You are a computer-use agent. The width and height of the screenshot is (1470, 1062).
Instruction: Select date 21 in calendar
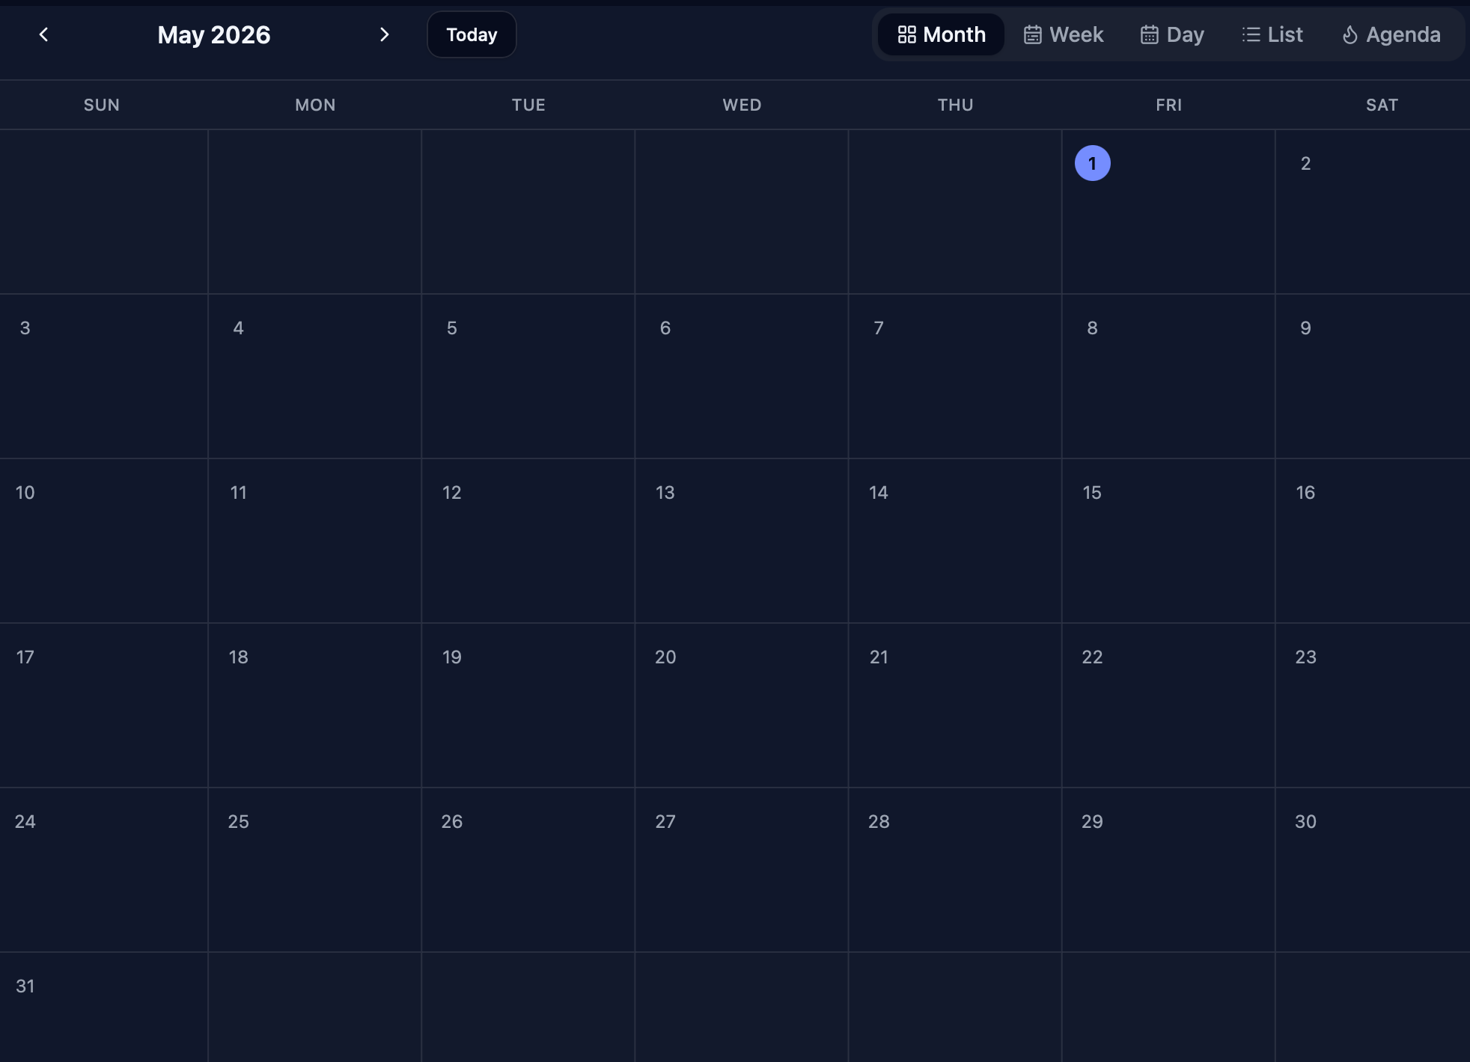(879, 657)
